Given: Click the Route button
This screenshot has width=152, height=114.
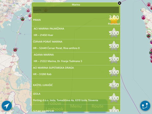Looking at the screenshot, I should 98,106.
